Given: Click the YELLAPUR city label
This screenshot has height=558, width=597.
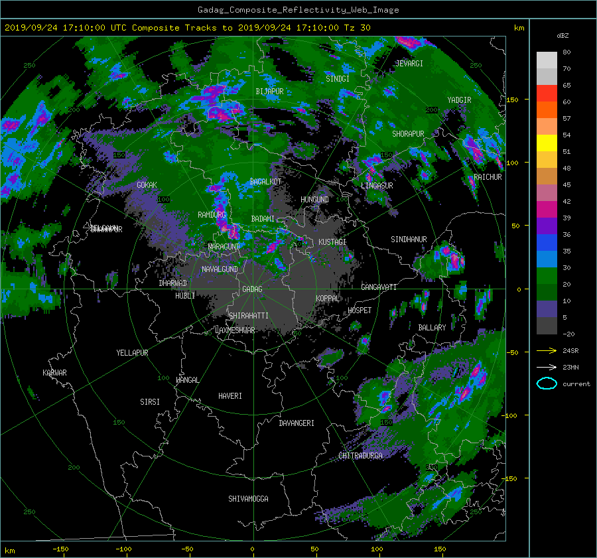Looking at the screenshot, I should coord(132,353).
